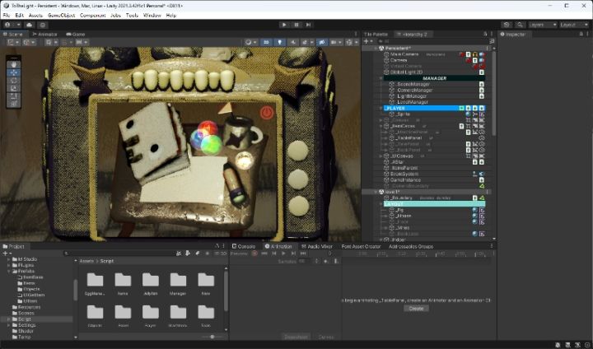Select the Move tool in scene toolbar
The image size is (593, 349).
point(14,72)
